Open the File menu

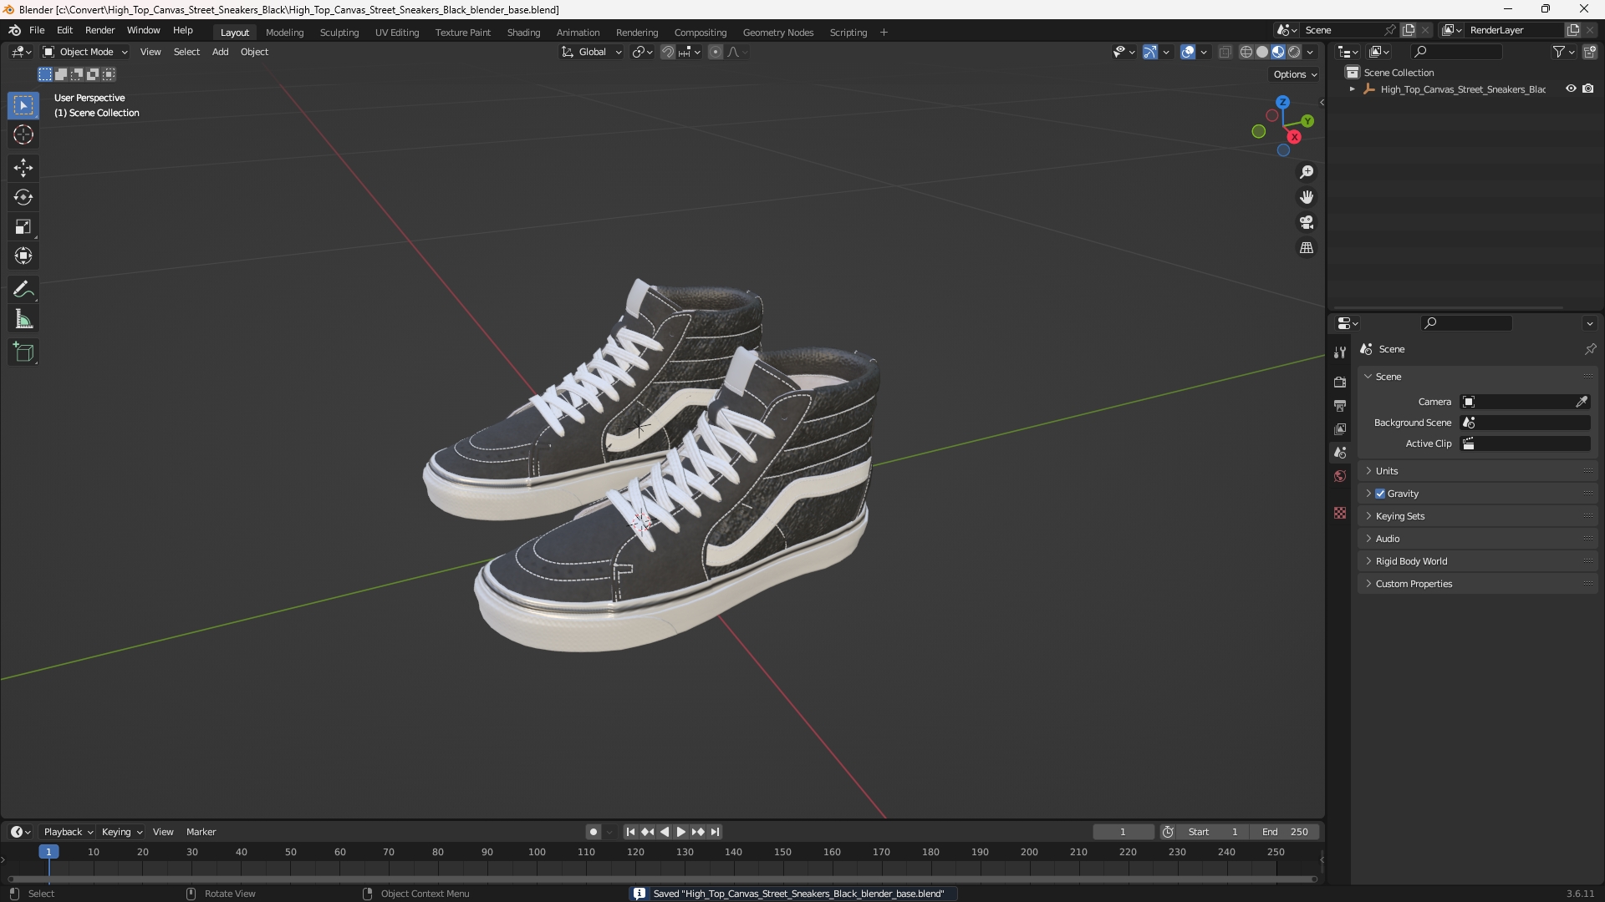pos(37,30)
